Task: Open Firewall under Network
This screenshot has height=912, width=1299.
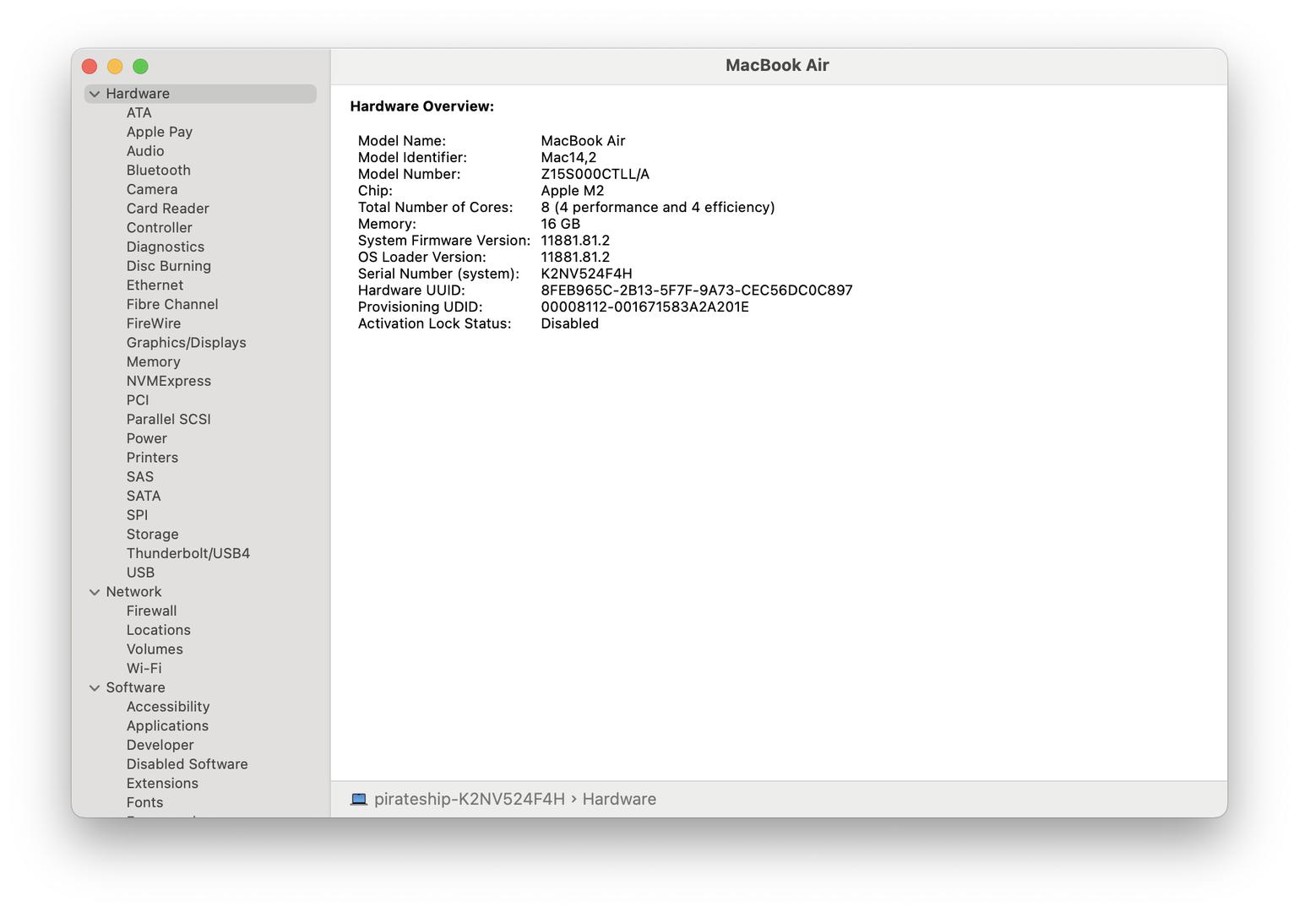Action: pyautogui.click(x=152, y=611)
